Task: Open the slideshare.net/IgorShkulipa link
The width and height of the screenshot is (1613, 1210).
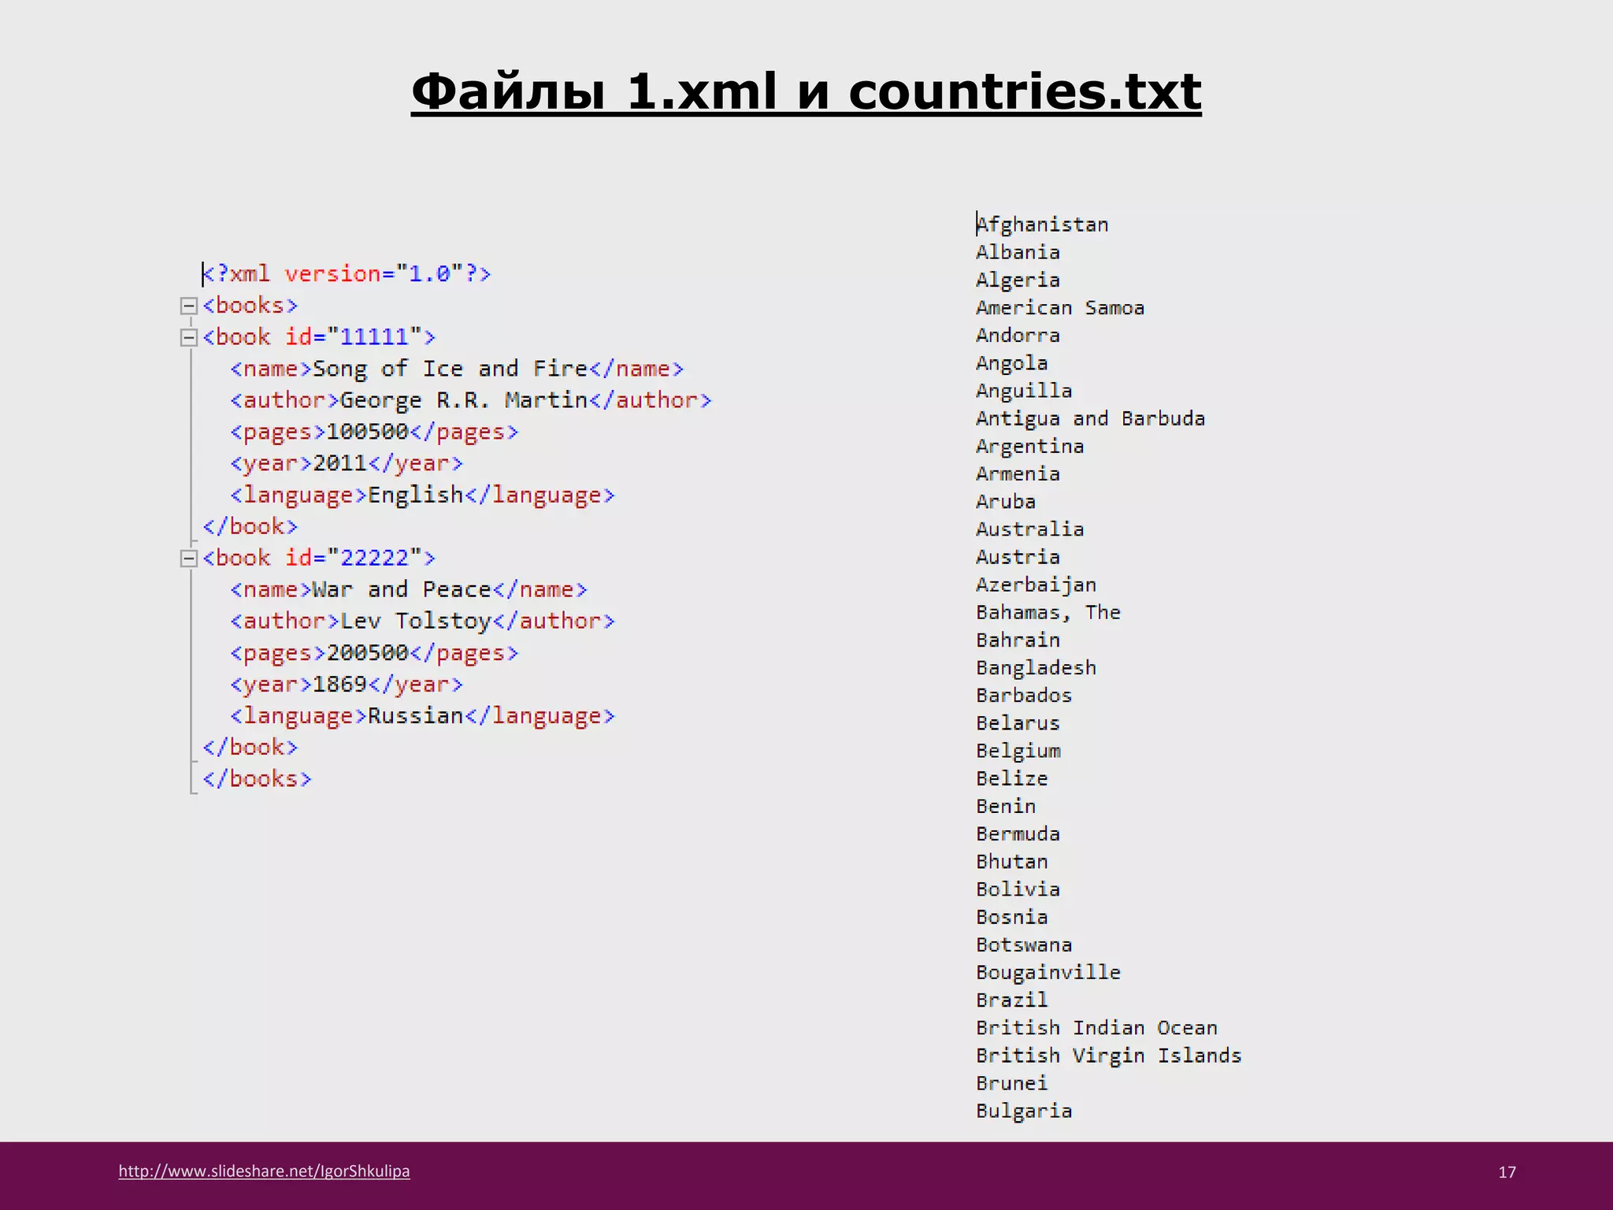Action: tap(264, 1171)
